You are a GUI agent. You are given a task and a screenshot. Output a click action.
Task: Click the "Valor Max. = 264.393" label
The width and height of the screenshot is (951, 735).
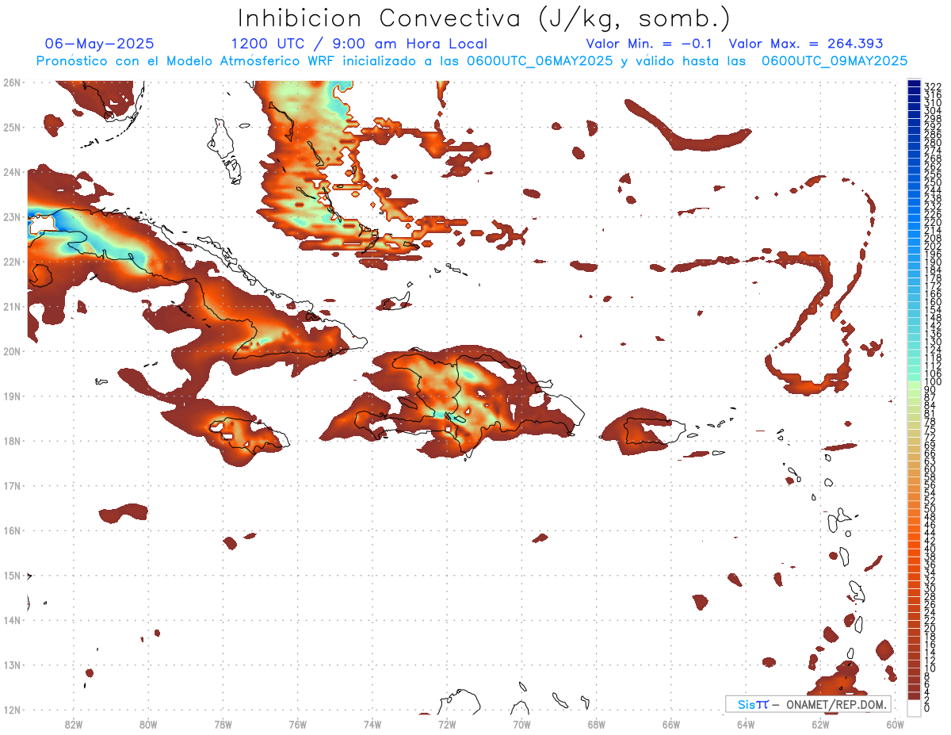point(806,44)
